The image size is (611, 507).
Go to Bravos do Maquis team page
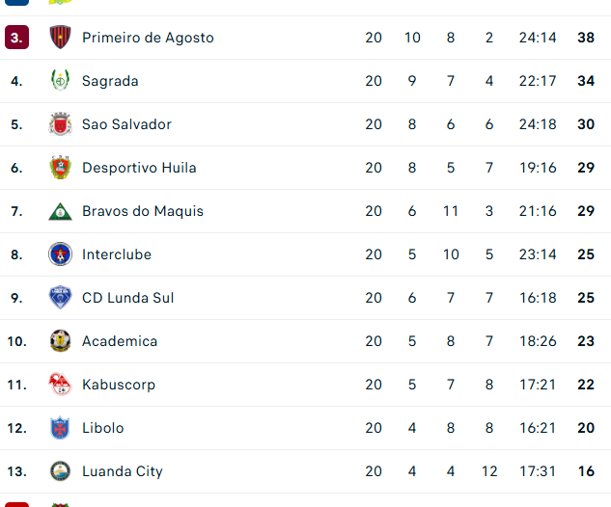pos(143,211)
